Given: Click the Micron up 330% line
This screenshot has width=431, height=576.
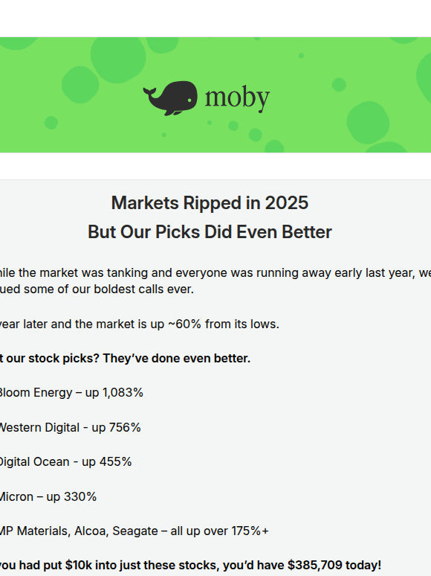Looking at the screenshot, I should pyautogui.click(x=48, y=496).
